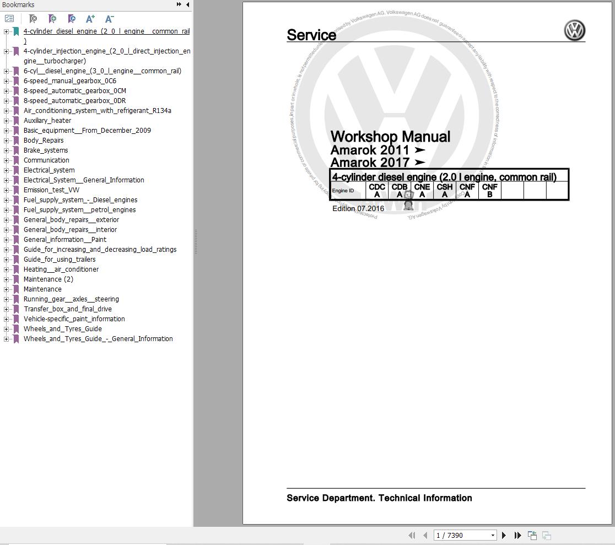615x545 pixels.
Task: Click the add new bookmark icon
Action: (x=52, y=18)
